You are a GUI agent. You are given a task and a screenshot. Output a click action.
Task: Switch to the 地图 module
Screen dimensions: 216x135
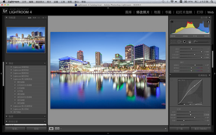point(157,12)
